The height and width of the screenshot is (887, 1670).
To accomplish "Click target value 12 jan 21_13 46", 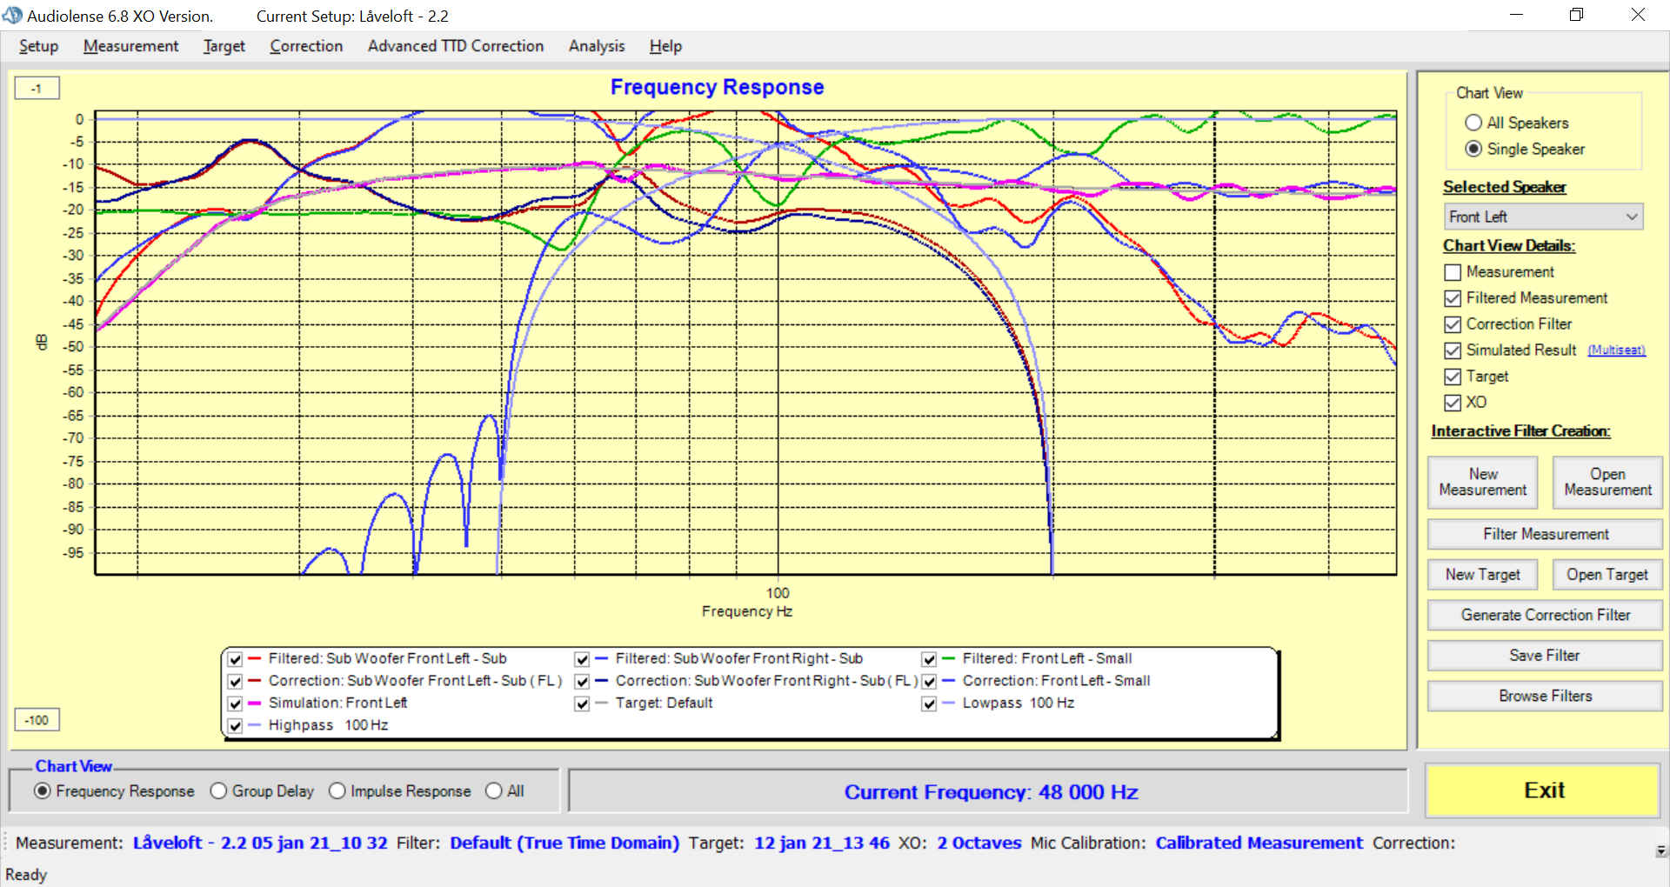I will (822, 843).
